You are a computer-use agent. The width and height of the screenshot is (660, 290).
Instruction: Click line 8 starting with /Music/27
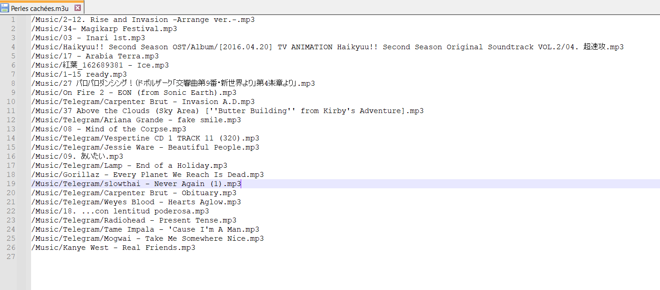click(x=173, y=83)
